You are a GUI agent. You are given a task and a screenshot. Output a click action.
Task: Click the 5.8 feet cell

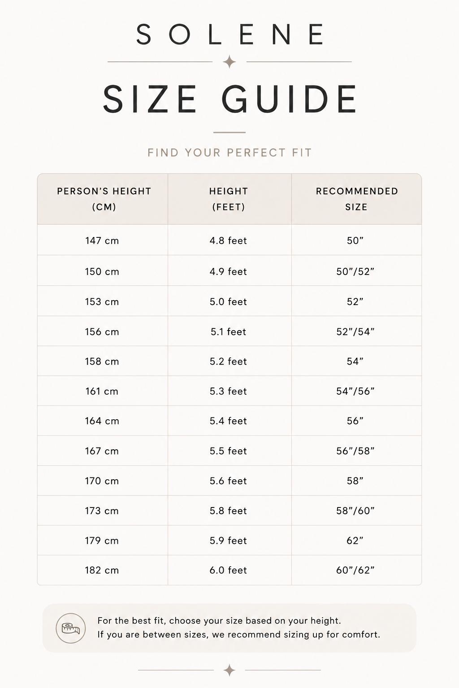pos(229,511)
